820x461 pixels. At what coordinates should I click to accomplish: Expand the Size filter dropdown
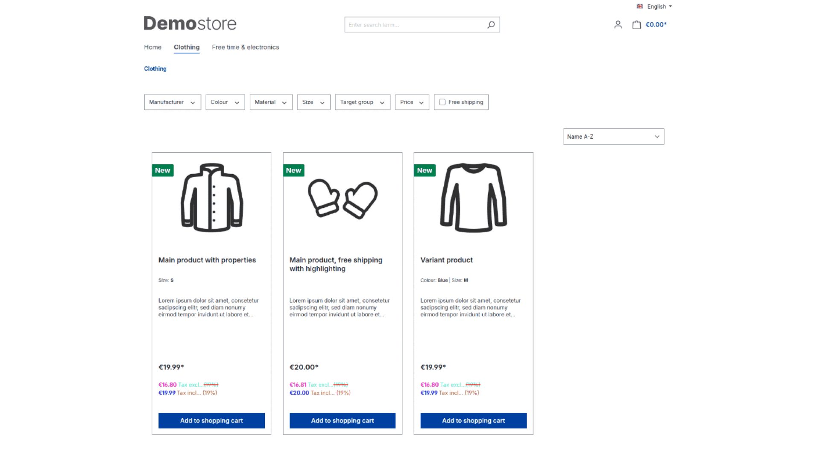pyautogui.click(x=313, y=102)
